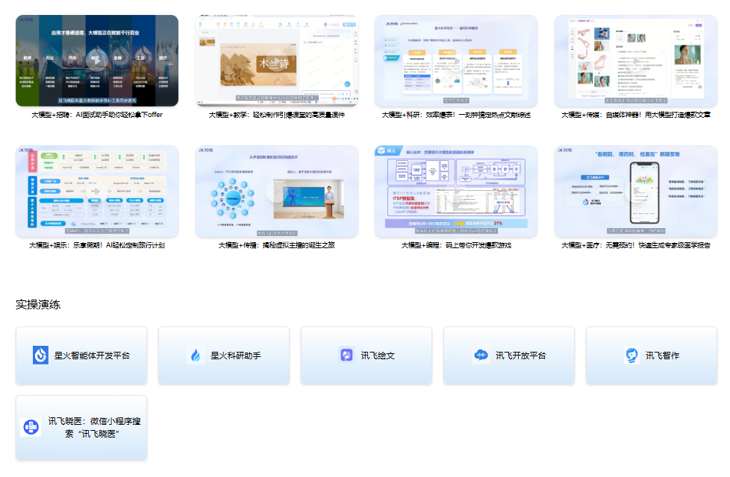
Task: Click the 讯飞绘文 purple icon
Action: 346,356
